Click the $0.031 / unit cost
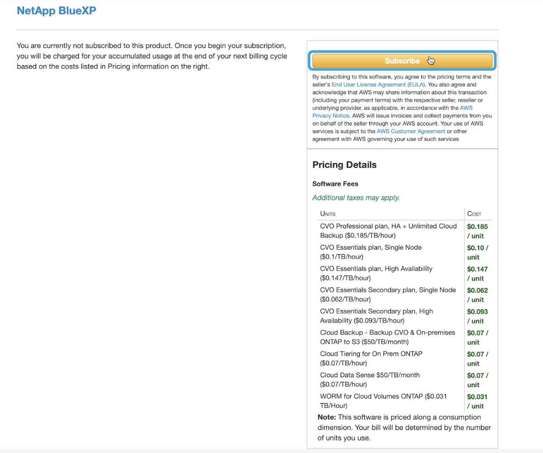 tap(477, 401)
